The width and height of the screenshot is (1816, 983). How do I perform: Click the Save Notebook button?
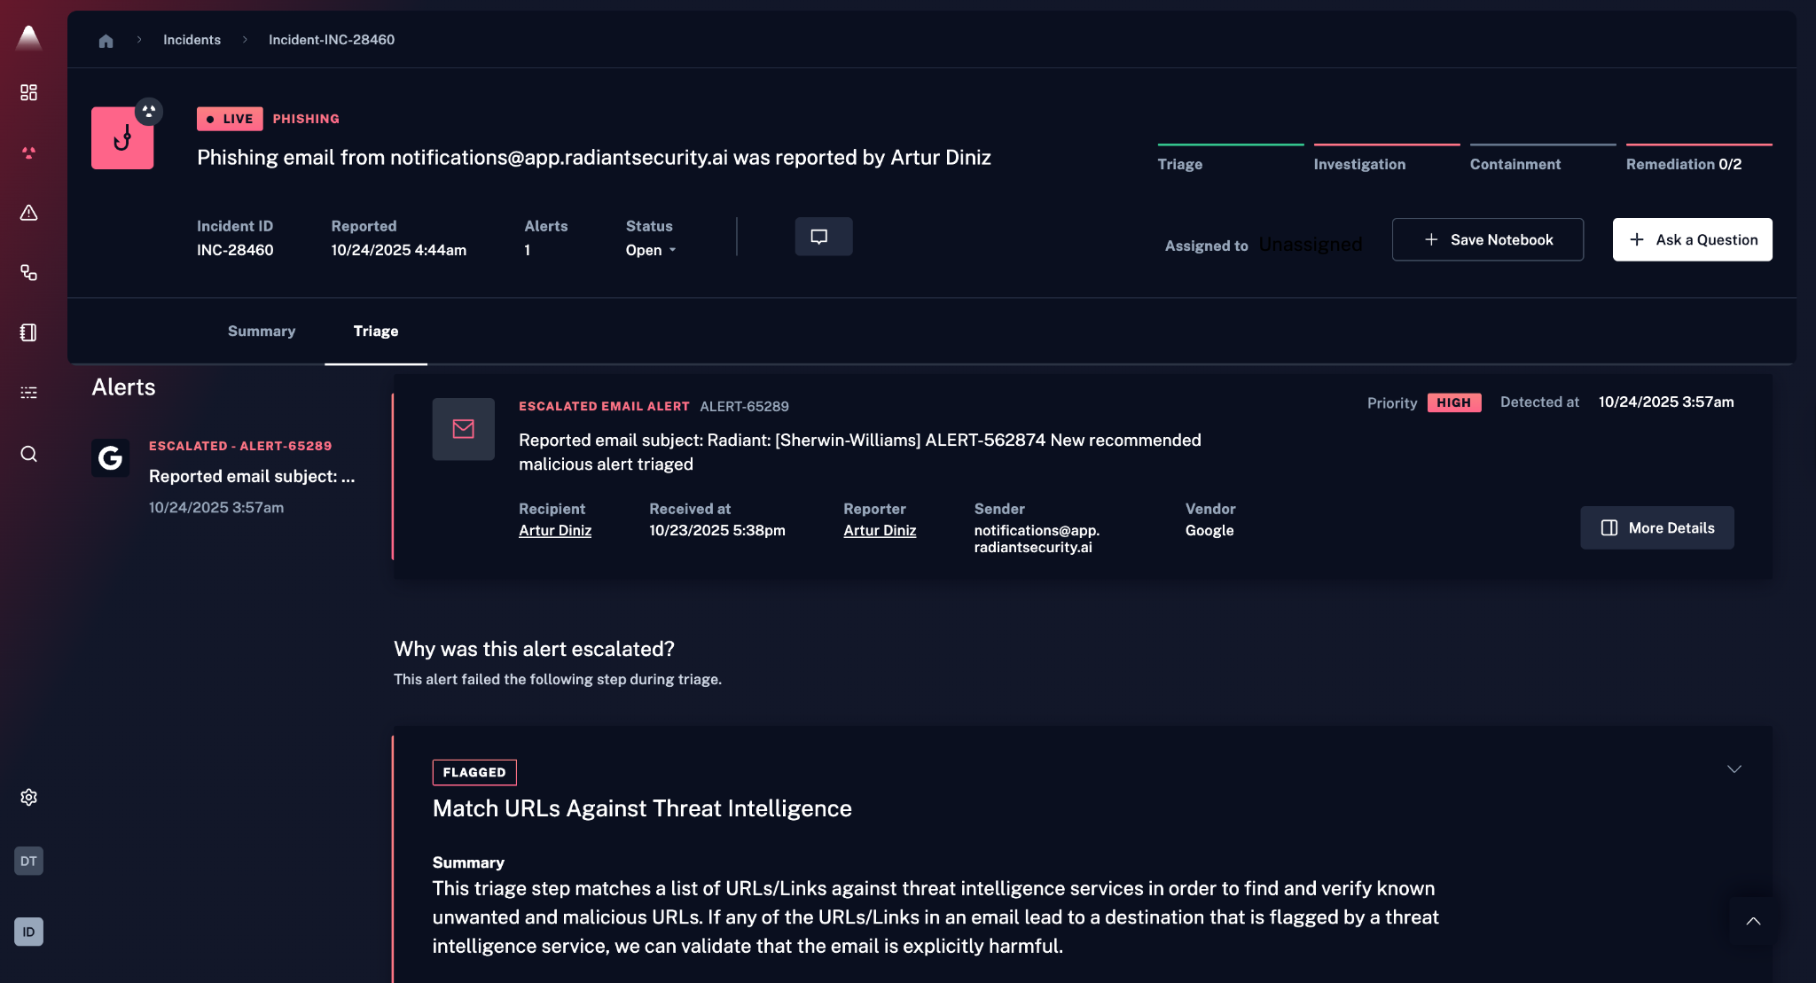click(1487, 239)
